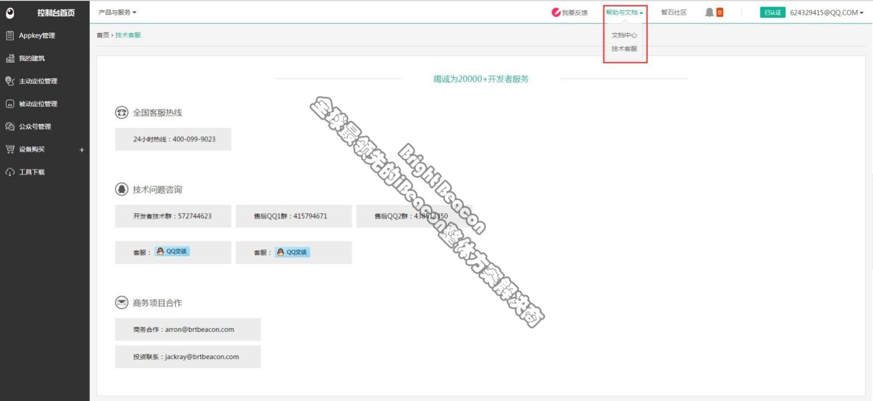Viewport: 873px width, 401px height.
Task: Open 工具下载 sidebar item
Action: point(32,172)
